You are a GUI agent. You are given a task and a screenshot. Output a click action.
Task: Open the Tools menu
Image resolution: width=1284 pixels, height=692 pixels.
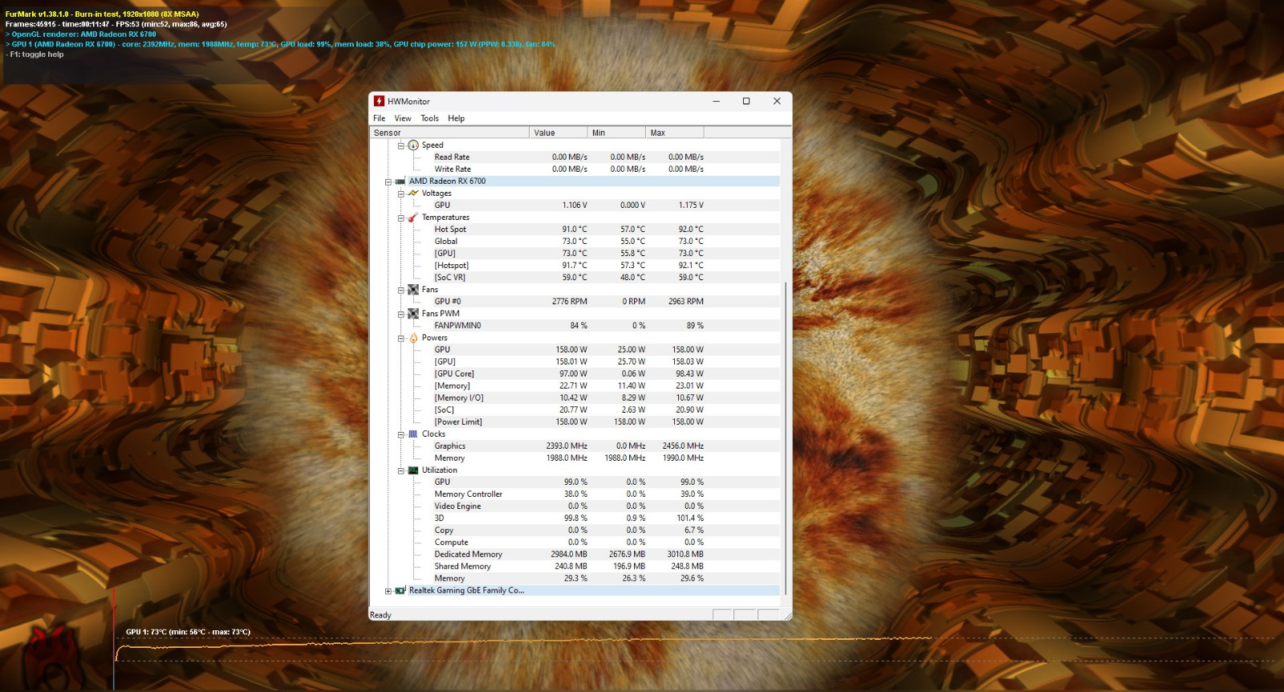[430, 118]
